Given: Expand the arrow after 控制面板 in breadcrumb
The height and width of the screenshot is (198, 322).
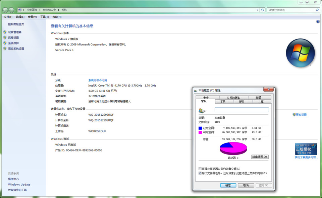Looking at the screenshot, I should (41, 10).
